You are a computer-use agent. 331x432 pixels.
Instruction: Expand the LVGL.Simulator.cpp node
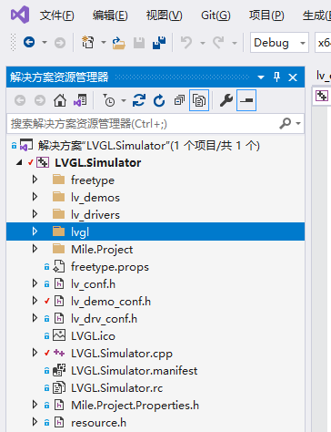tap(35, 353)
